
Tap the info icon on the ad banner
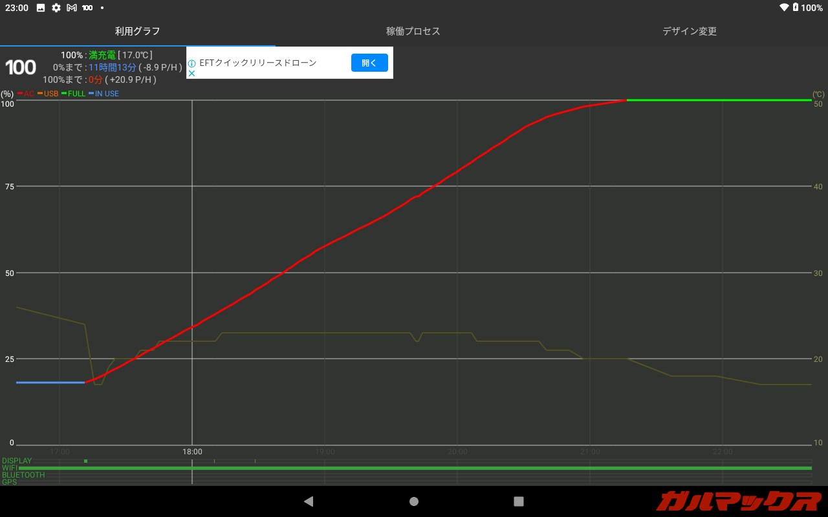192,63
